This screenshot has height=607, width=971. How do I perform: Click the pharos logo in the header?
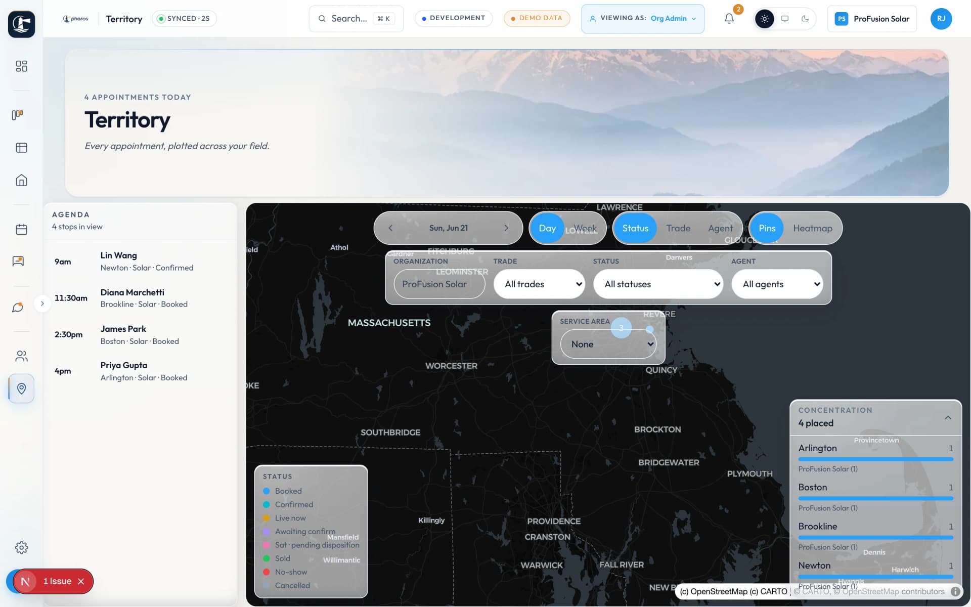pyautogui.click(x=75, y=19)
